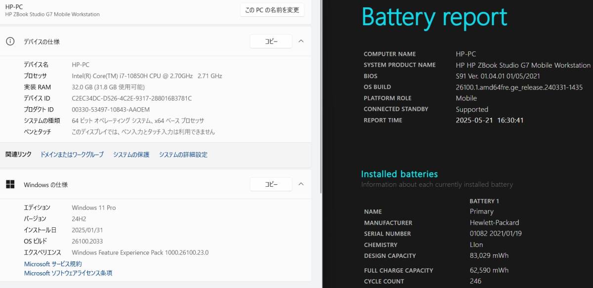Select the device name value HP-PC in specs
593x288 pixels.
[81, 65]
